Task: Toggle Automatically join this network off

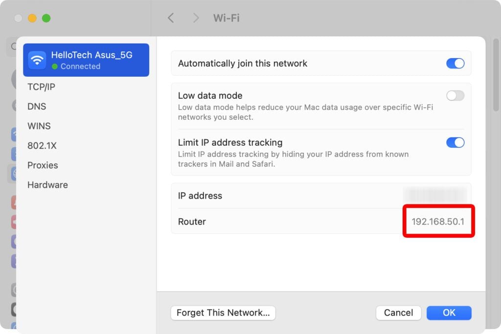Action: tap(455, 63)
